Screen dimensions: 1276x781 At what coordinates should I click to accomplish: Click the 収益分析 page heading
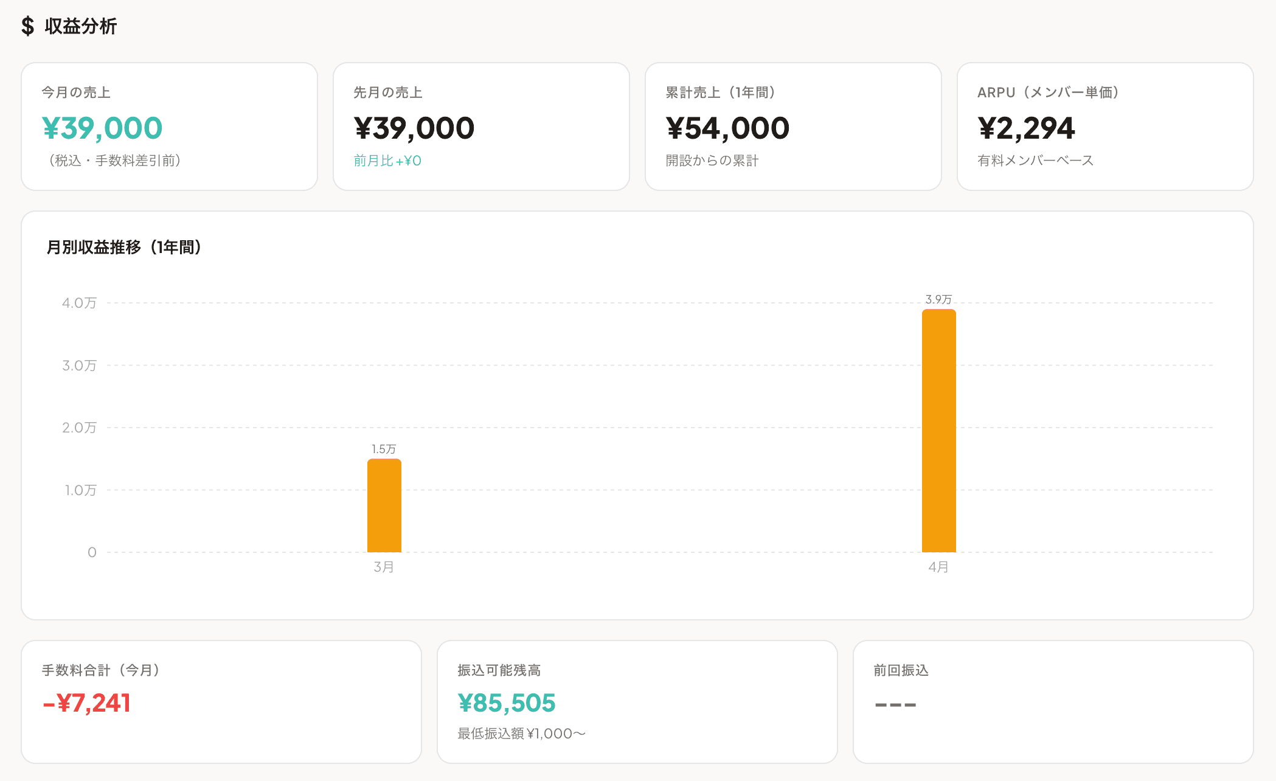point(80,26)
